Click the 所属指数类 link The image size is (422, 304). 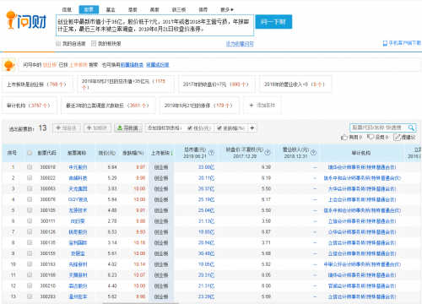pyautogui.click(x=132, y=65)
